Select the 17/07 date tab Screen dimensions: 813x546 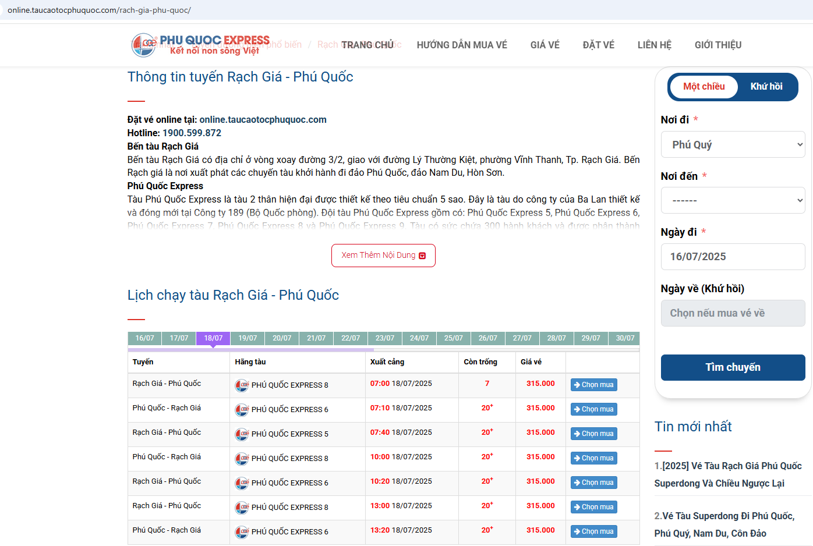pyautogui.click(x=179, y=338)
